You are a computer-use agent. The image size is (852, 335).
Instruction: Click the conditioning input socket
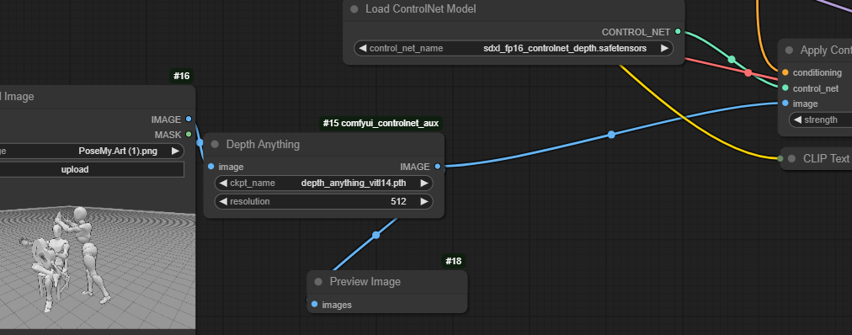point(785,72)
